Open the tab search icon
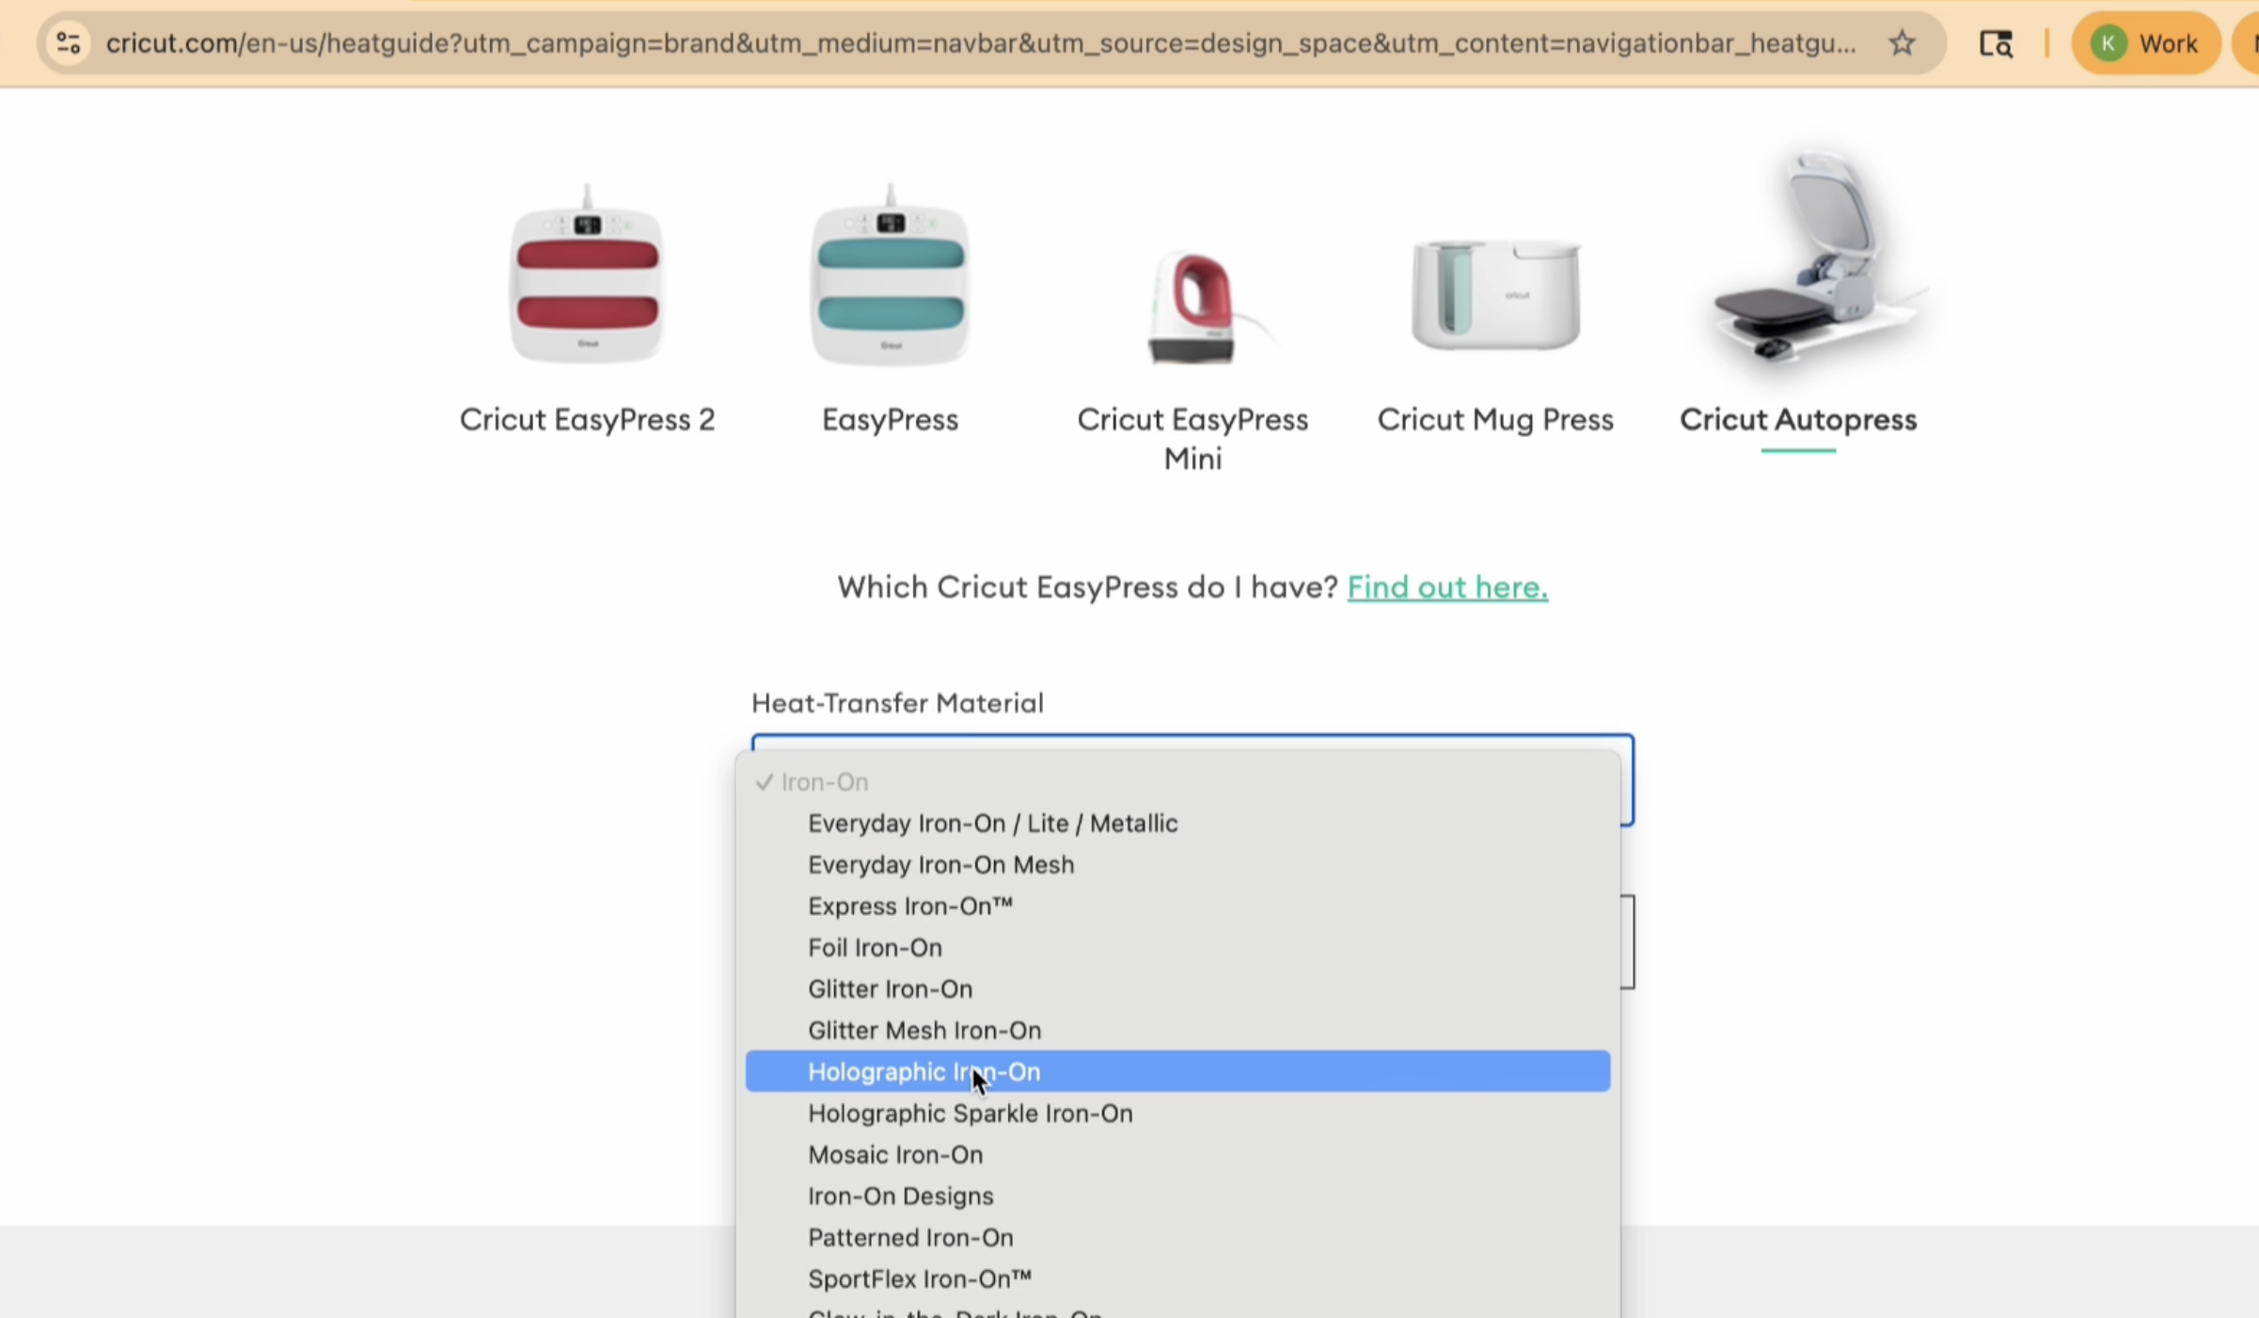The image size is (2259, 1318). (1995, 43)
